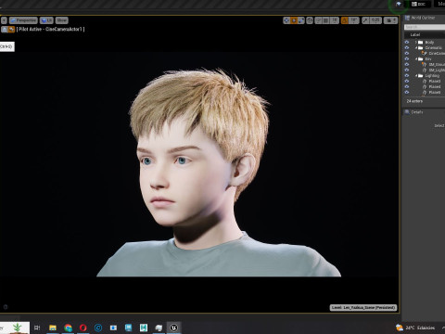This screenshot has width=445, height=334.
Task: Select the Scale transform tool
Action: pyautogui.click(x=301, y=20)
